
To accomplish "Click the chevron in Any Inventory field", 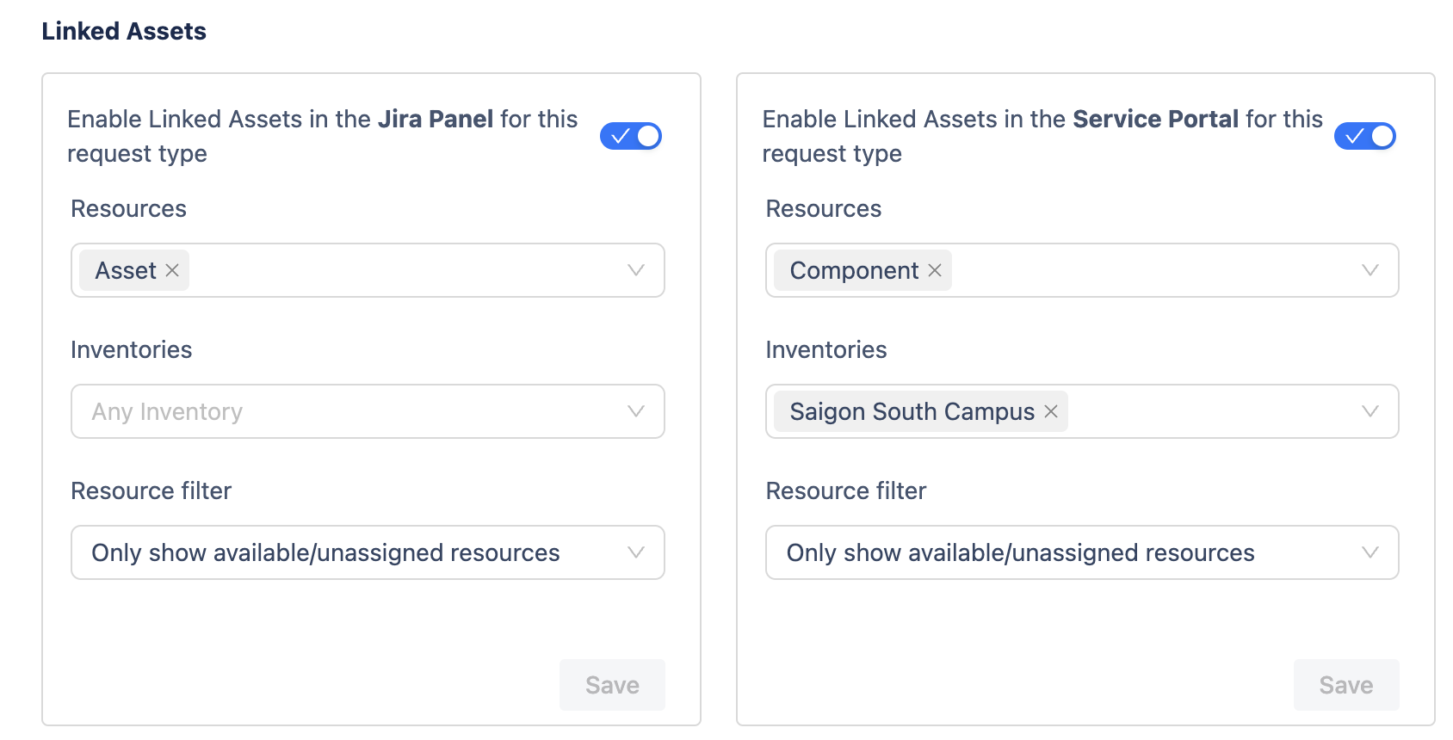I will pos(636,411).
